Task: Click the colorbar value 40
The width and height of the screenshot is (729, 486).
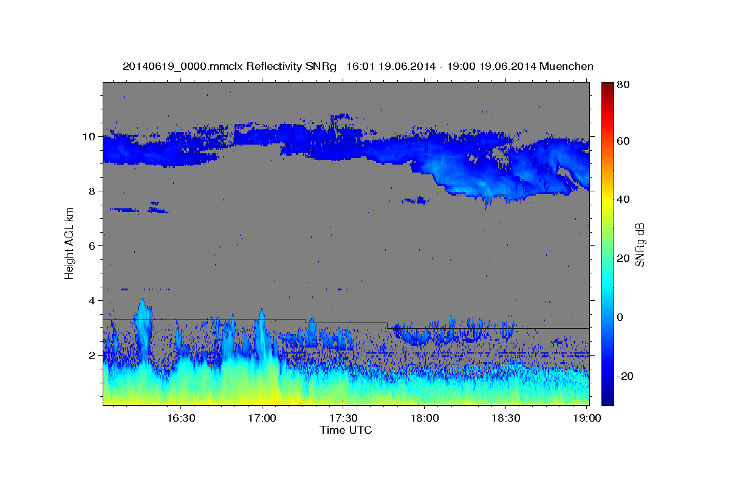Action: (624, 199)
